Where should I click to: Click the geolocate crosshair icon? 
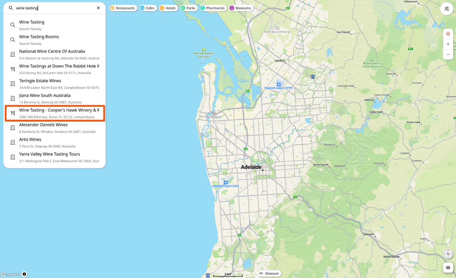(448, 34)
